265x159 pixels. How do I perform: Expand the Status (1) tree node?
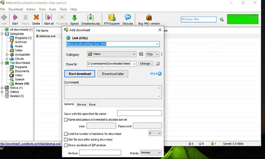2,88
